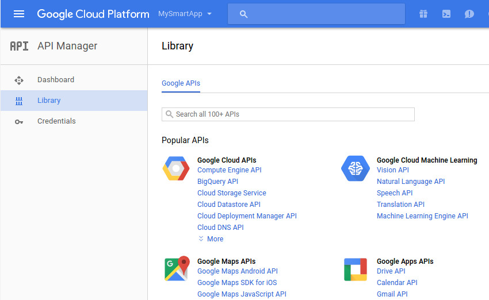Click the magnifier icon in API search box

pos(169,114)
